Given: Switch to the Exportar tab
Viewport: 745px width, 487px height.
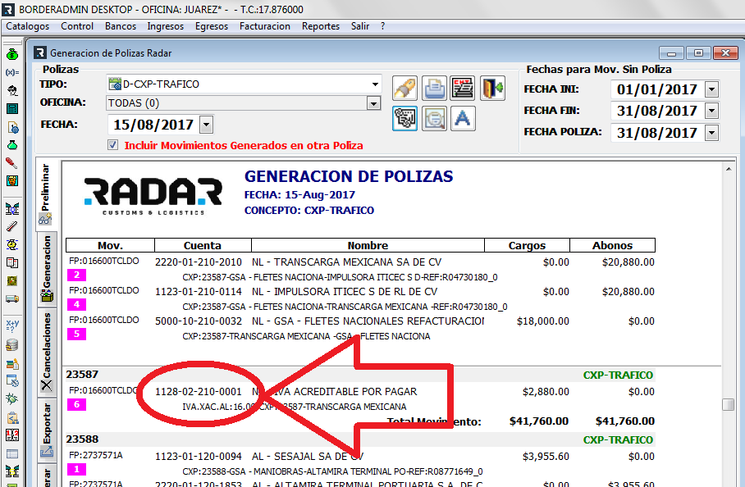Looking at the screenshot, I should [x=47, y=430].
